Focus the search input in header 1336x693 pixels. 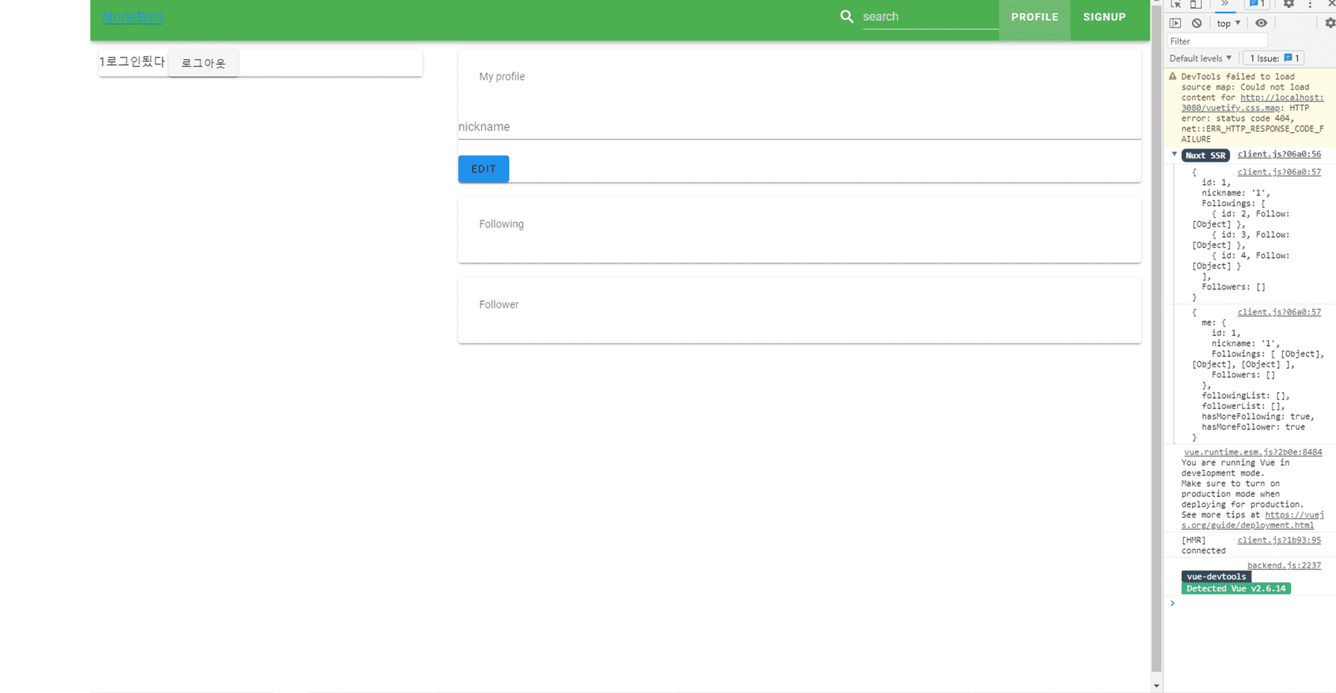[930, 16]
